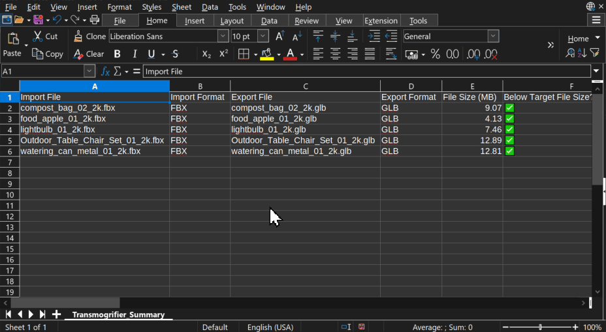
Task: Open the Sheet menu
Action: 182,7
